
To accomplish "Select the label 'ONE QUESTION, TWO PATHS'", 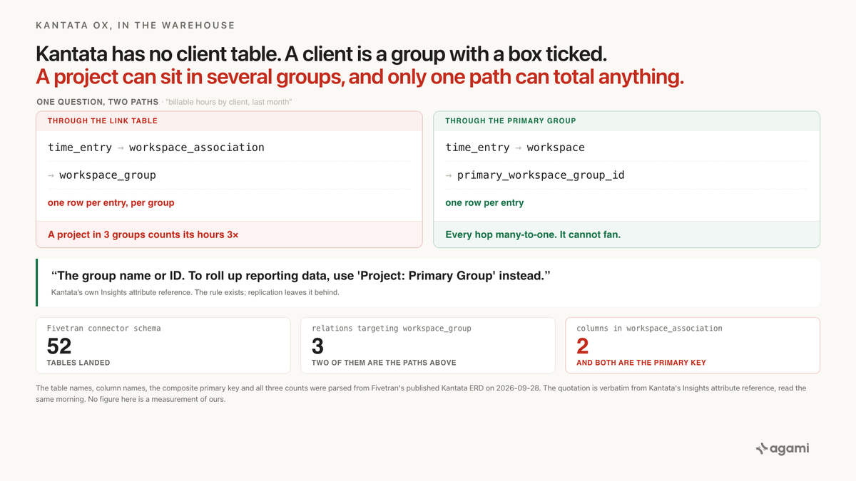I will tap(98, 102).
